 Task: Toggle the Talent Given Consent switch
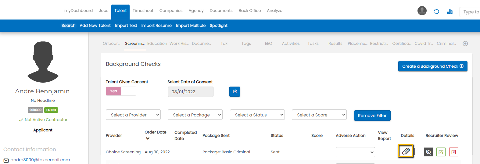(121, 91)
